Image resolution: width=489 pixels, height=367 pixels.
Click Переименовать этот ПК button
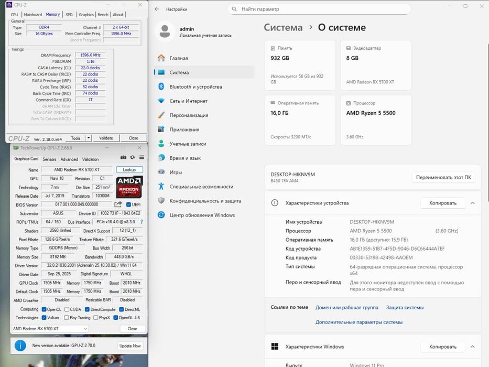(443, 177)
